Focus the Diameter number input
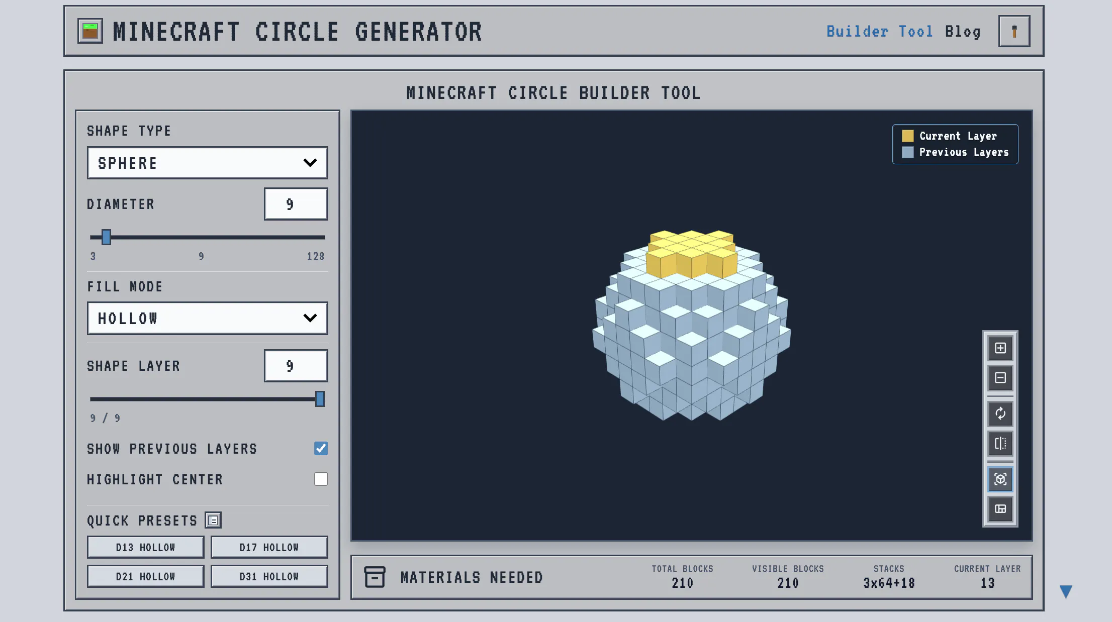The width and height of the screenshot is (1112, 622). point(296,204)
